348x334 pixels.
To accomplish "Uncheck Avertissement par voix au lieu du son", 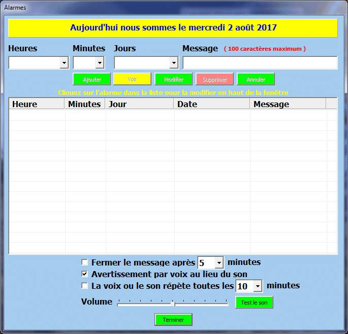I will 85,274.
